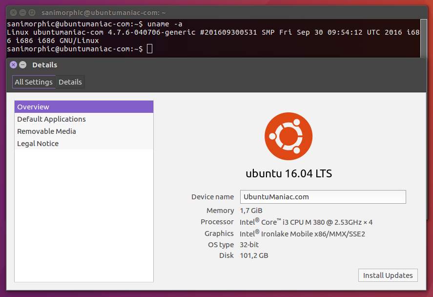Click the 'Device name' label
Image resolution: width=433 pixels, height=297 pixels.
tap(212, 197)
